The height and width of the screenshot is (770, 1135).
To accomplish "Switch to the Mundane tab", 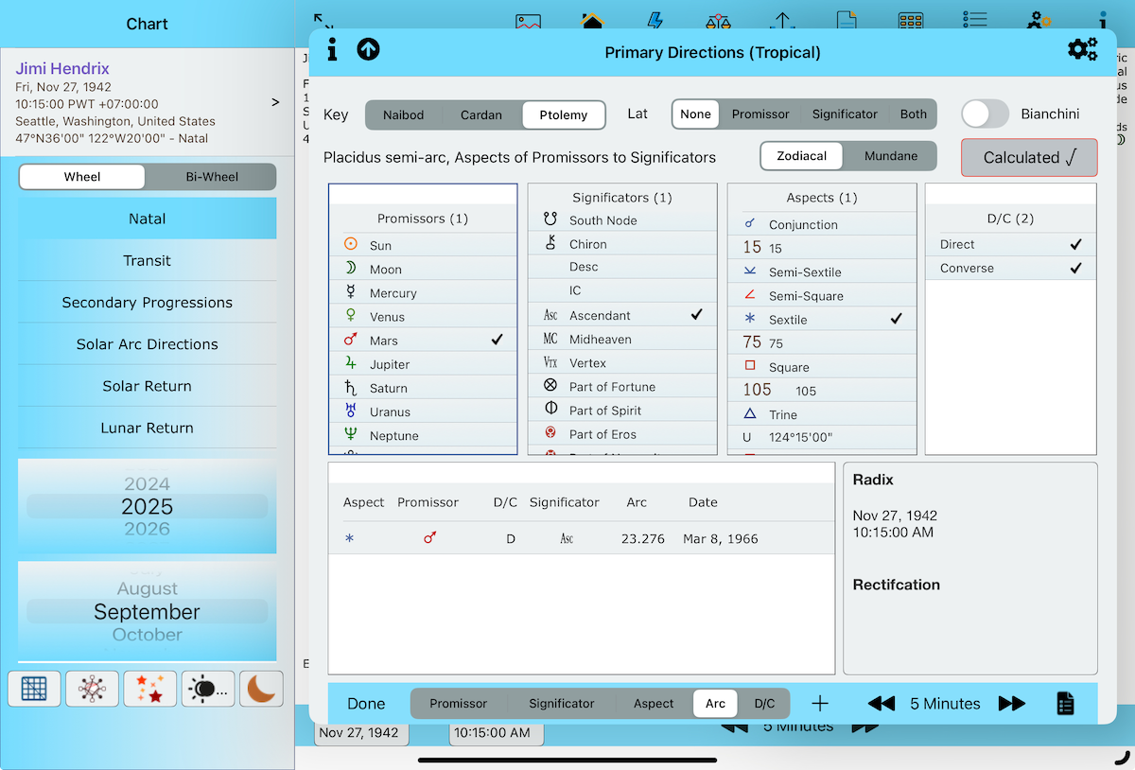I will tap(890, 156).
